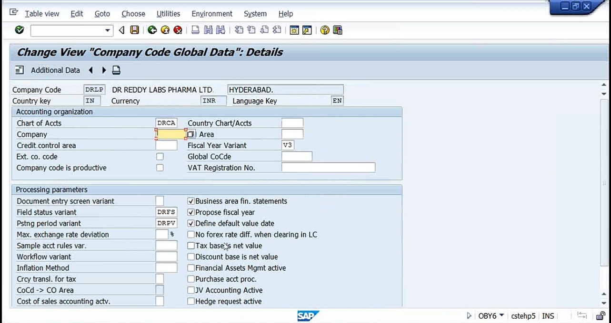Click the Global CoCde input field
Image resolution: width=611 pixels, height=323 pixels.
(x=297, y=156)
